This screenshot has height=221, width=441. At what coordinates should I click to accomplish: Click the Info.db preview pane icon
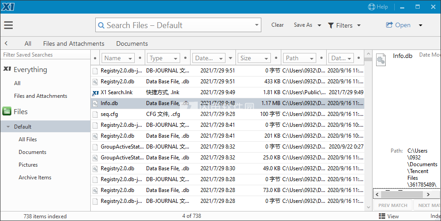[381, 59]
